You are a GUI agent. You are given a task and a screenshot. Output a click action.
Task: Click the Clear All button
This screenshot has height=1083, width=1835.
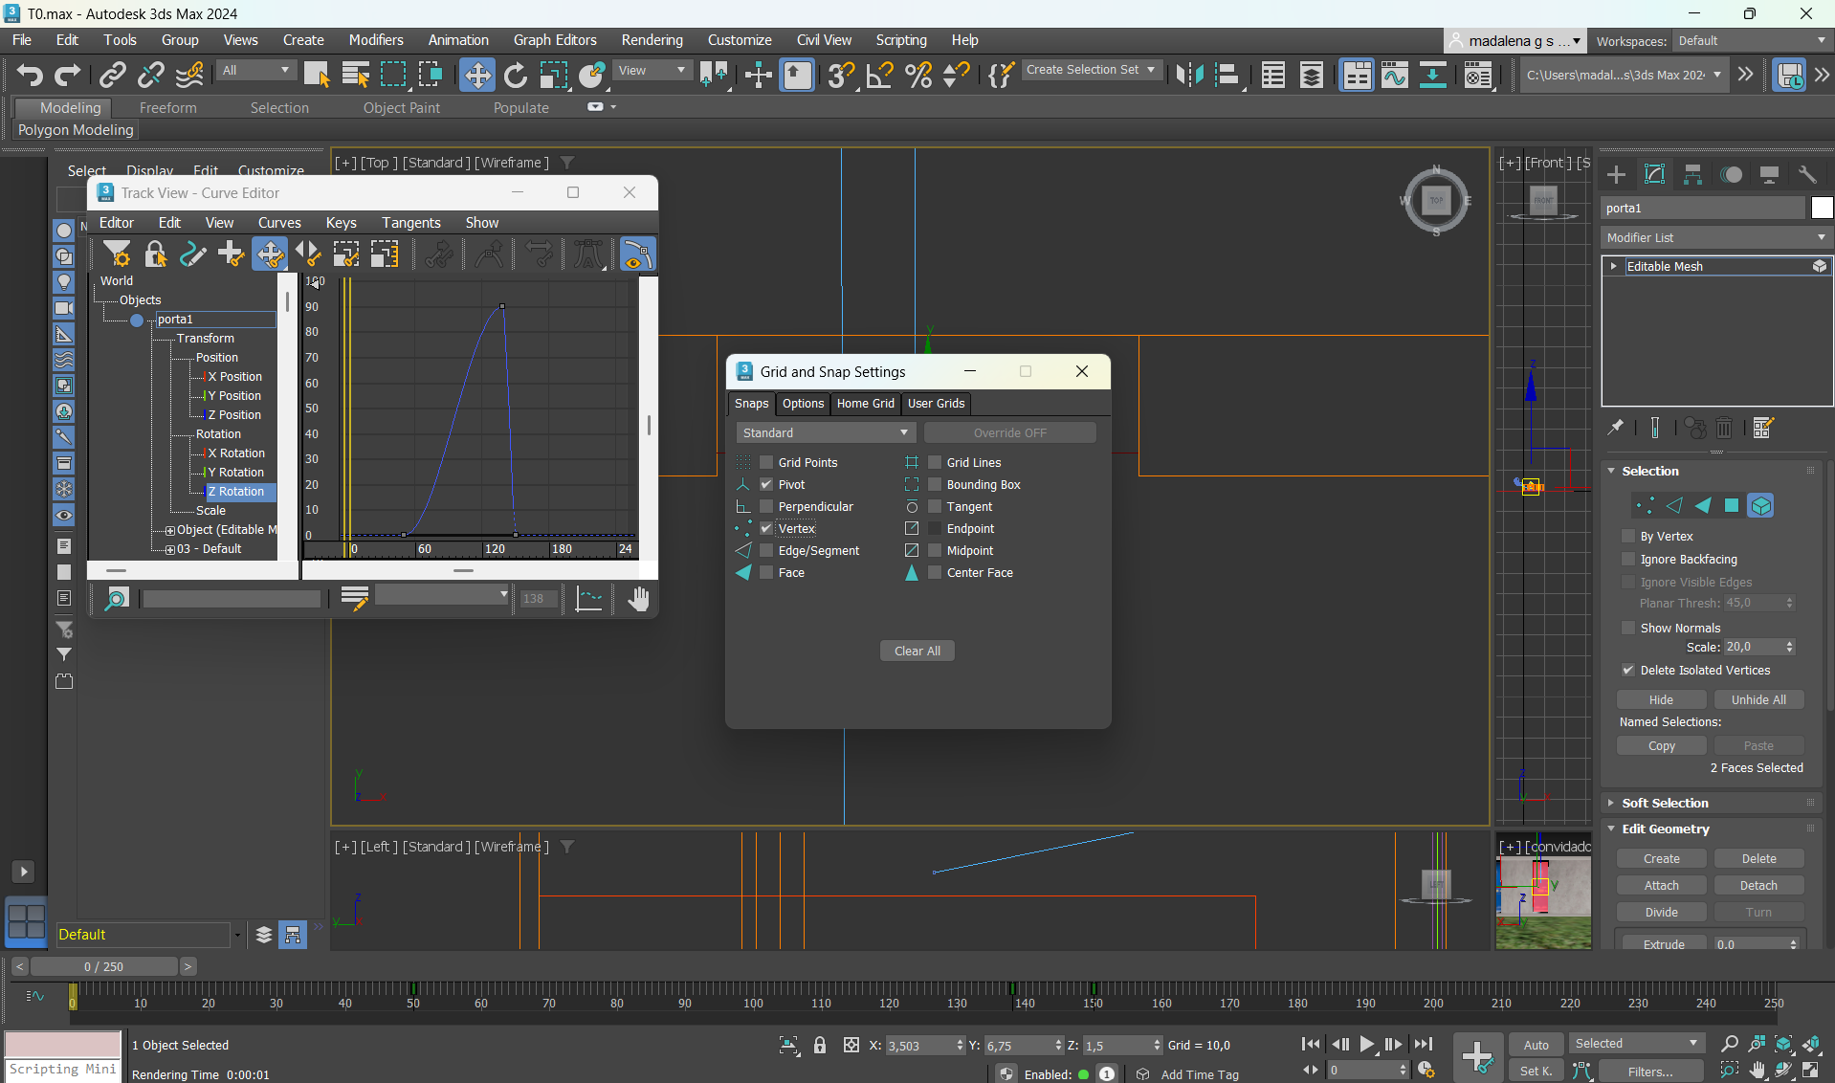(x=917, y=652)
